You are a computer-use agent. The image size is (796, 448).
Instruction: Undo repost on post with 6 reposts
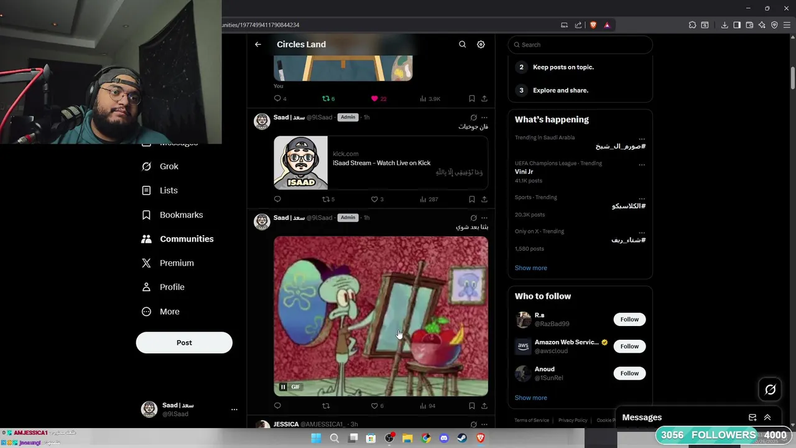328,98
